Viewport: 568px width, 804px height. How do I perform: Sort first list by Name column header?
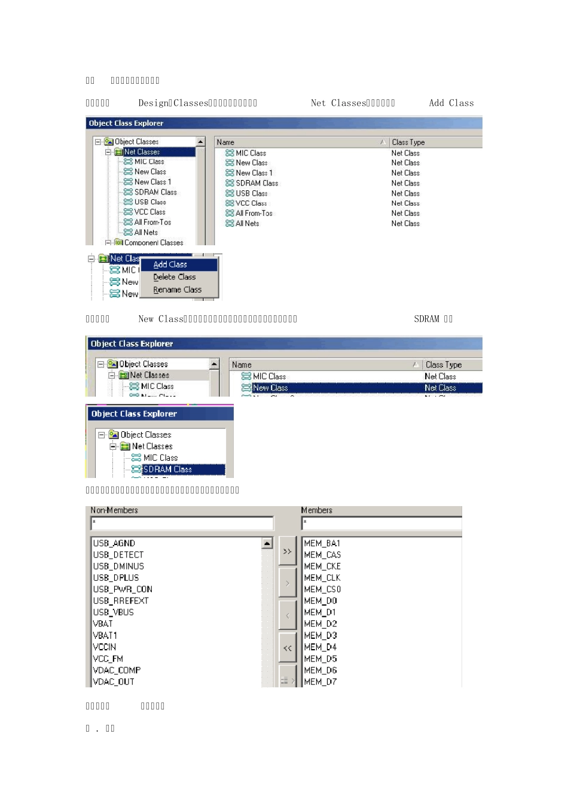[x=302, y=142]
